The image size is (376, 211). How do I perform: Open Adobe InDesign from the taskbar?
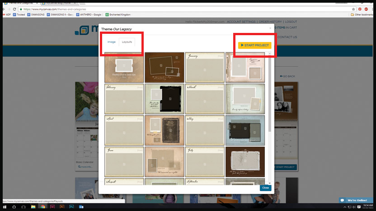pyautogui.click(x=52, y=206)
